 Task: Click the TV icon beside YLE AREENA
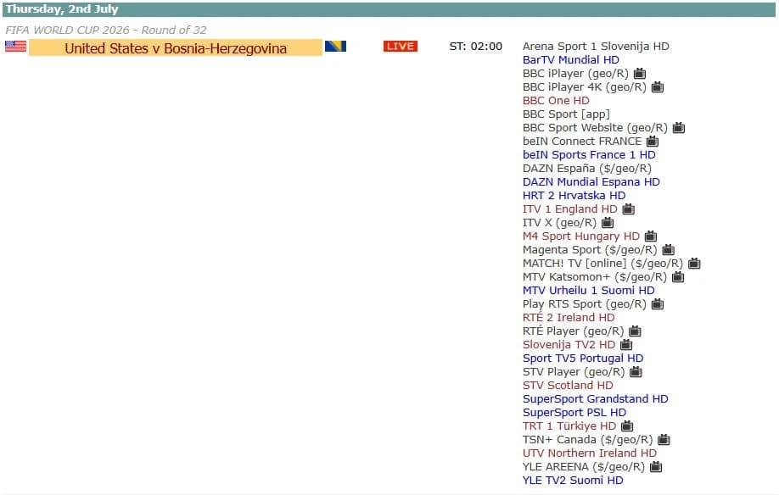tap(656, 467)
